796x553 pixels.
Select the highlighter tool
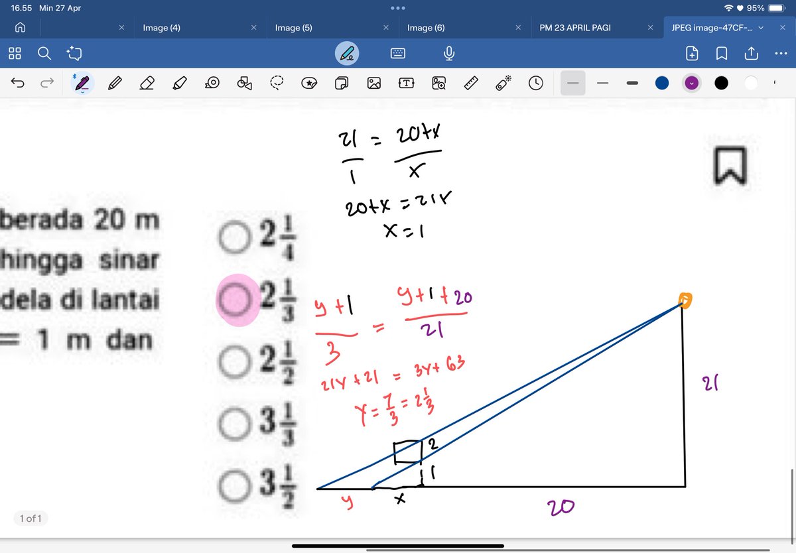tap(179, 84)
